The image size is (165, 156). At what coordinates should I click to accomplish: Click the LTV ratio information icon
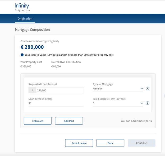coord(22,55)
